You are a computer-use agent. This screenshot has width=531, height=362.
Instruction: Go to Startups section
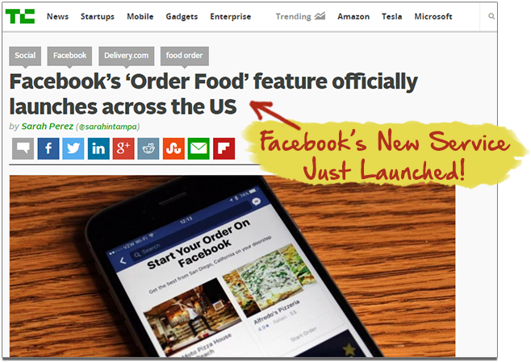(x=98, y=17)
